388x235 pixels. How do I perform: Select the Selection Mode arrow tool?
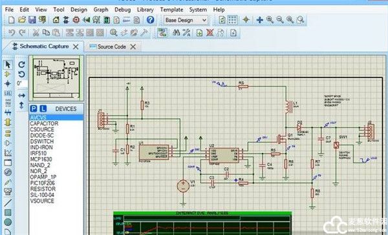8,65
